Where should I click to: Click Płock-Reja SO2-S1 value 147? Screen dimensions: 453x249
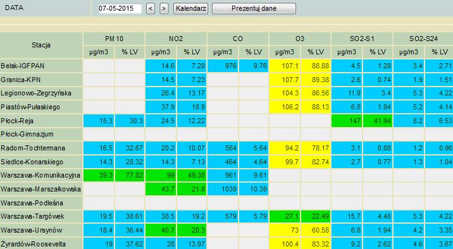point(347,121)
